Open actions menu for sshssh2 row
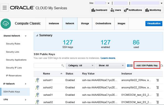Screen dimensions: 164x105 click(157, 88)
